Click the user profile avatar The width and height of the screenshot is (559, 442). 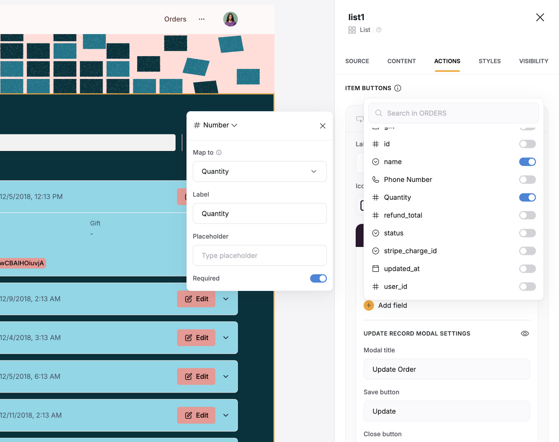coord(230,19)
